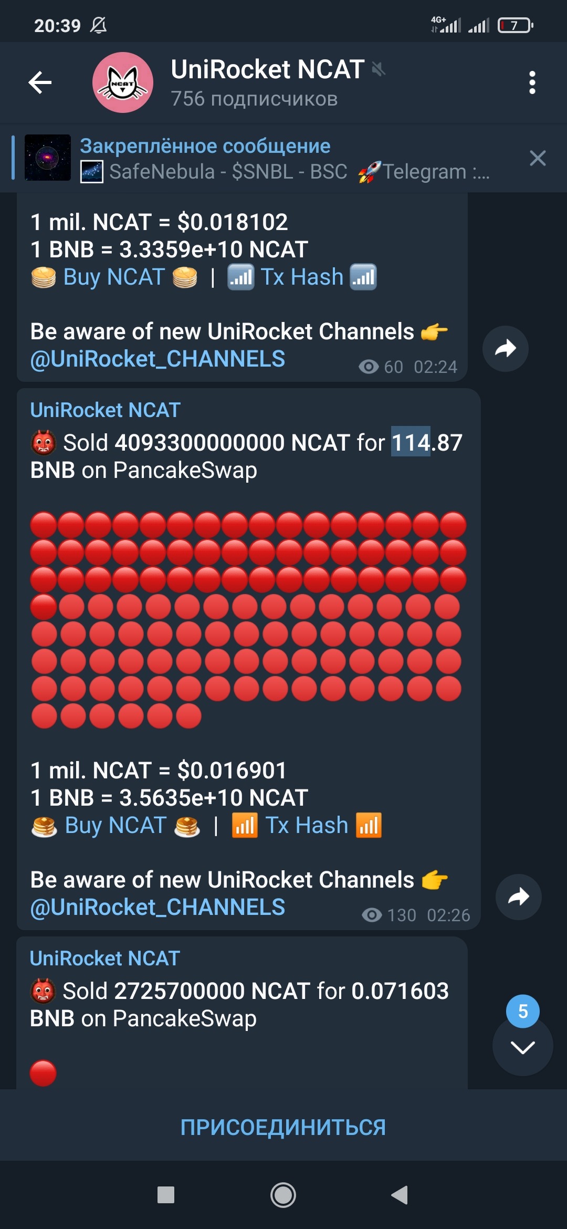
Task: Open Buy NCAT link in 02:26 message
Action: click(x=115, y=825)
